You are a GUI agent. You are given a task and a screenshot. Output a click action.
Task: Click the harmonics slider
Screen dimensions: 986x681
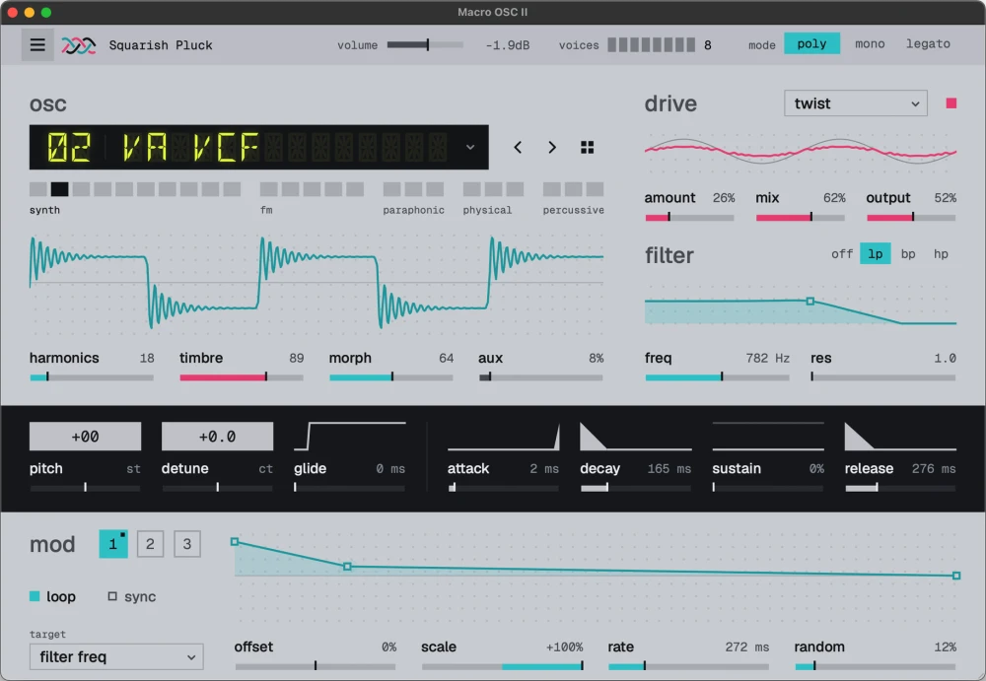click(x=91, y=377)
